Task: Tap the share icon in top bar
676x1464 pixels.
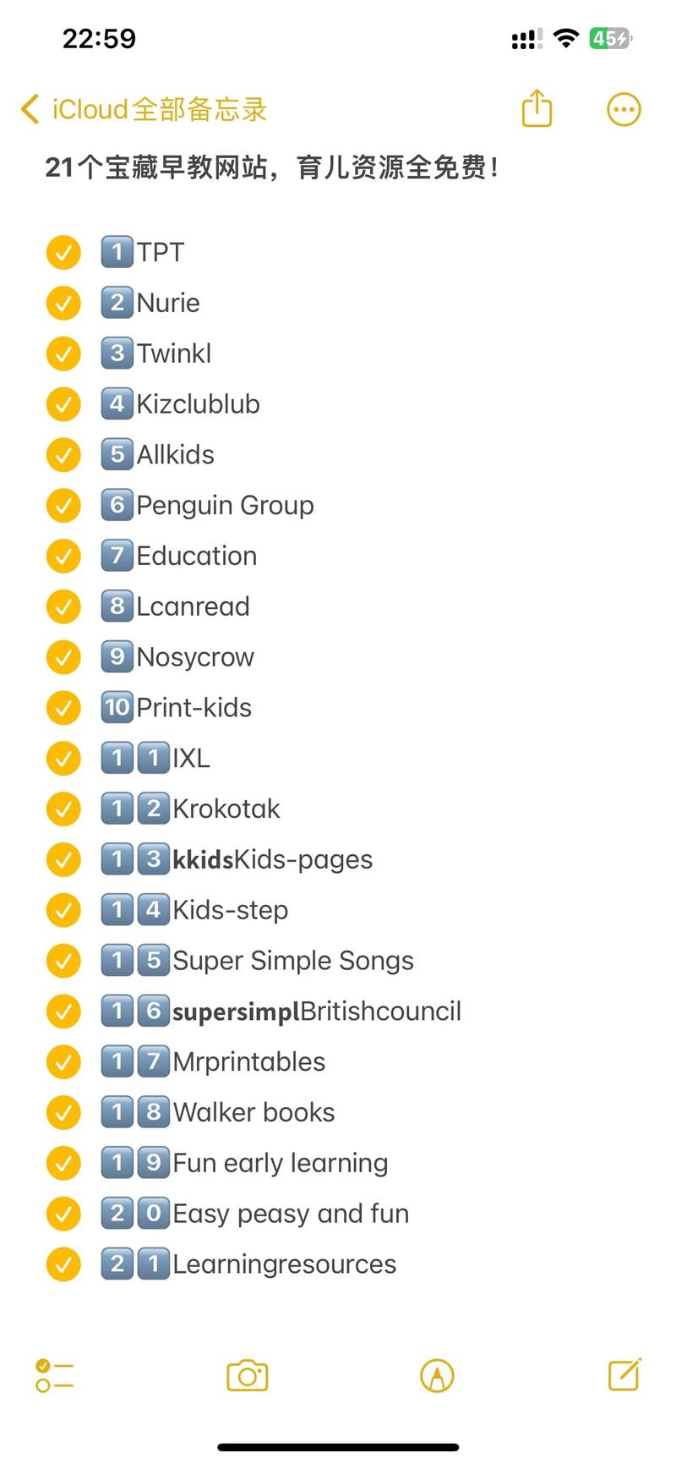Action: (537, 108)
